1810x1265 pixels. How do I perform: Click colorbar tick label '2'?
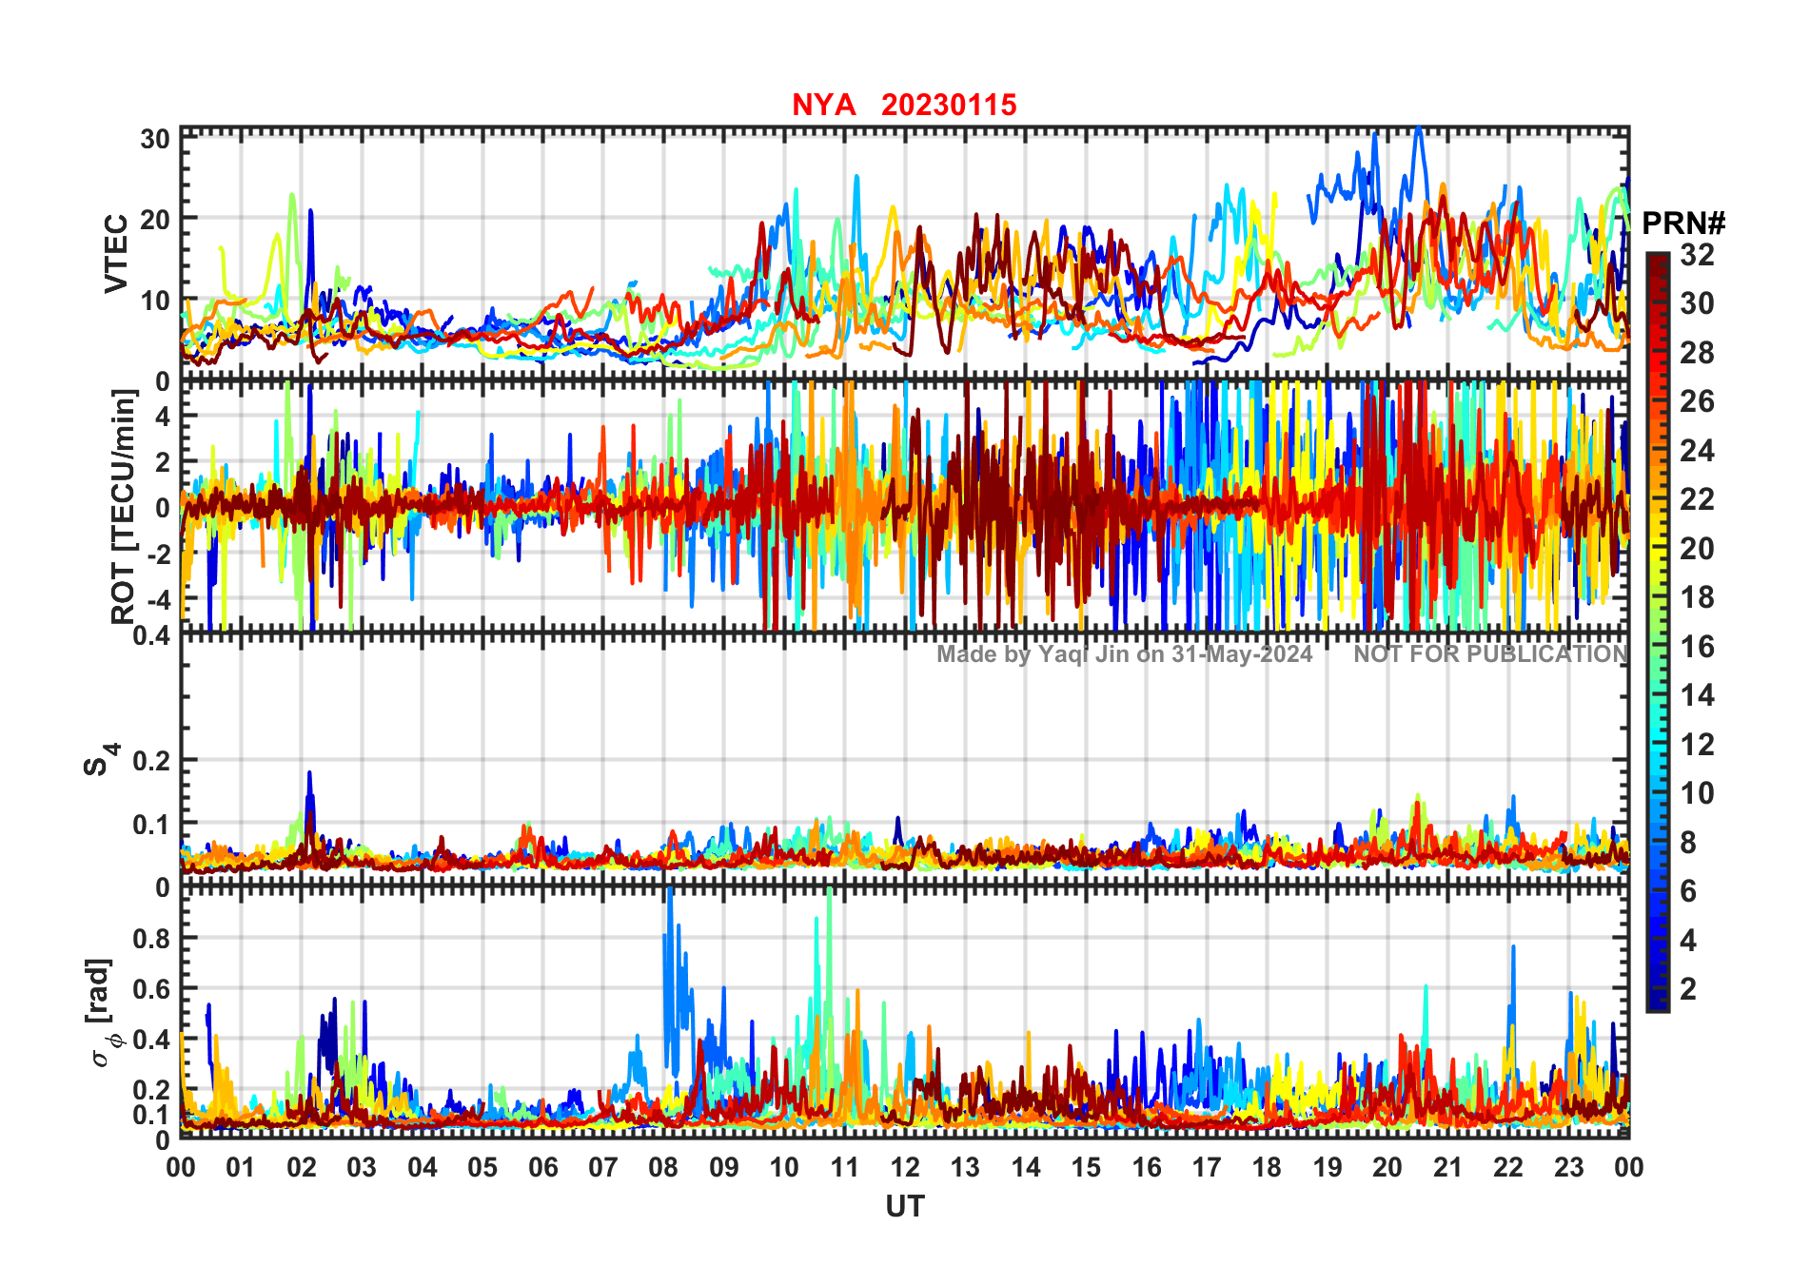[x=1688, y=989]
